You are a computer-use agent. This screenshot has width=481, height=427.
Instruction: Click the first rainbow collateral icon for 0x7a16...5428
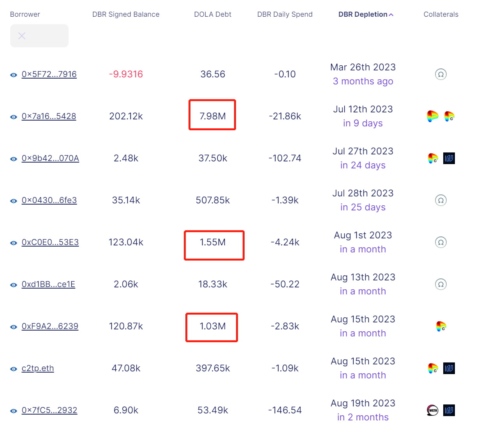[432, 116]
